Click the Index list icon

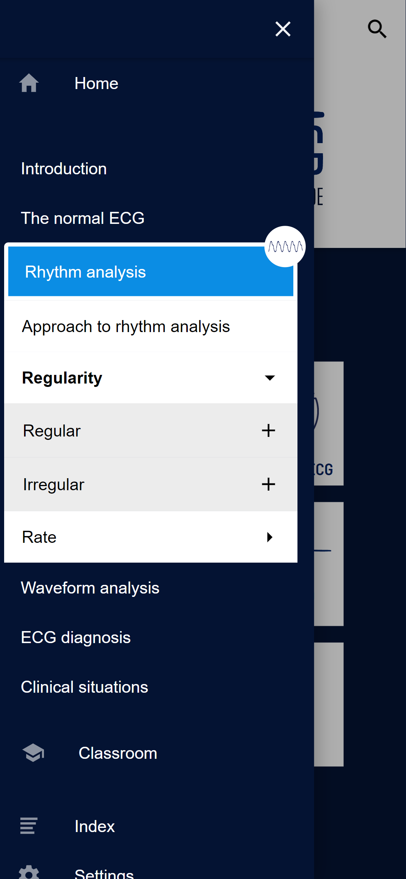tap(29, 826)
